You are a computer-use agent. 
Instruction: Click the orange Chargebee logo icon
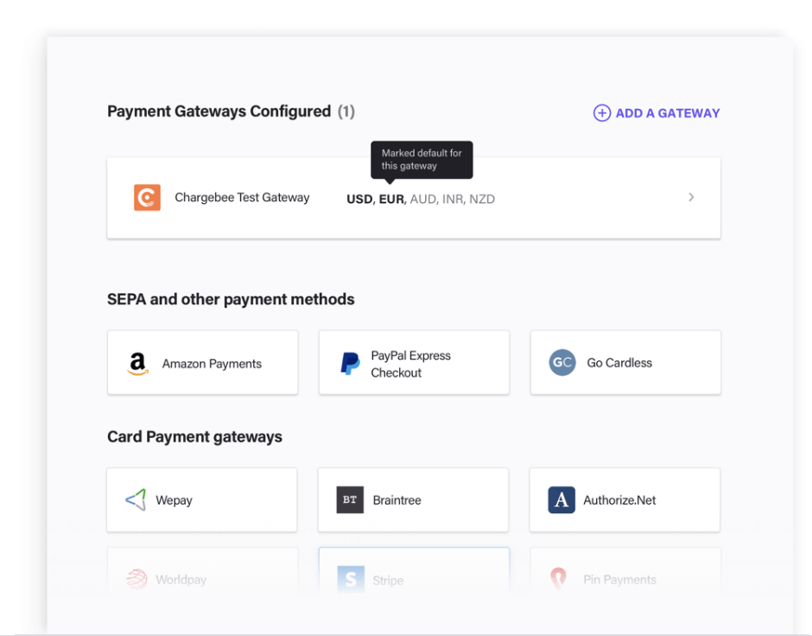147,197
